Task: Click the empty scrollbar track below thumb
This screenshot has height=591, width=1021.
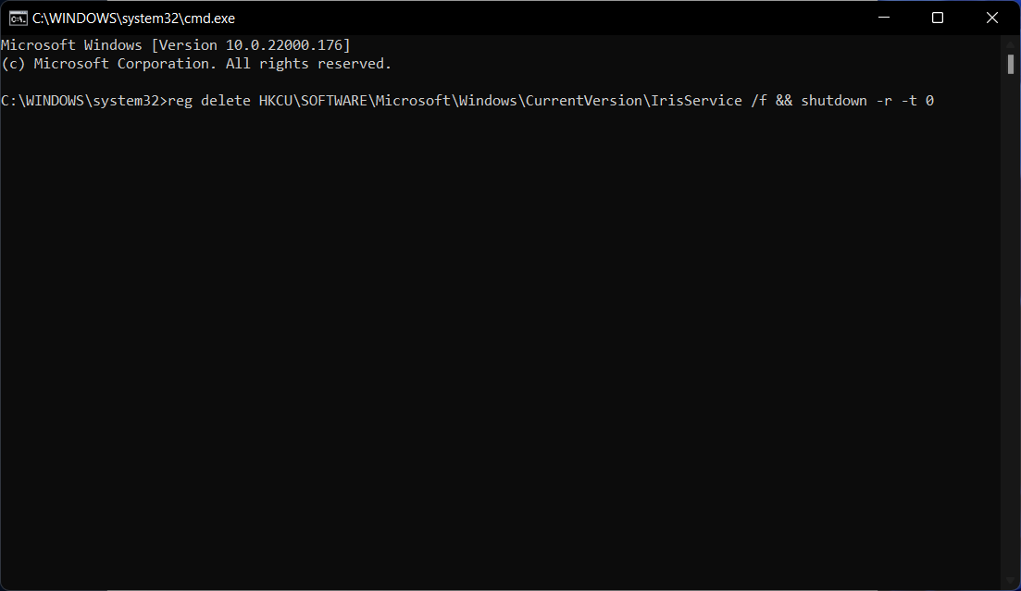Action: tap(1011, 326)
